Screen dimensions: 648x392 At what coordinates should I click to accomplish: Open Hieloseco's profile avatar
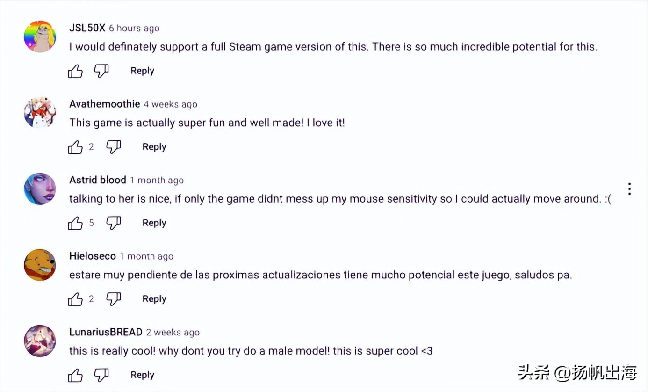pyautogui.click(x=40, y=265)
